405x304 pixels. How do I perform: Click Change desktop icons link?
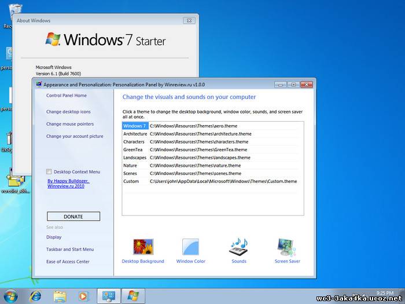(x=68, y=112)
